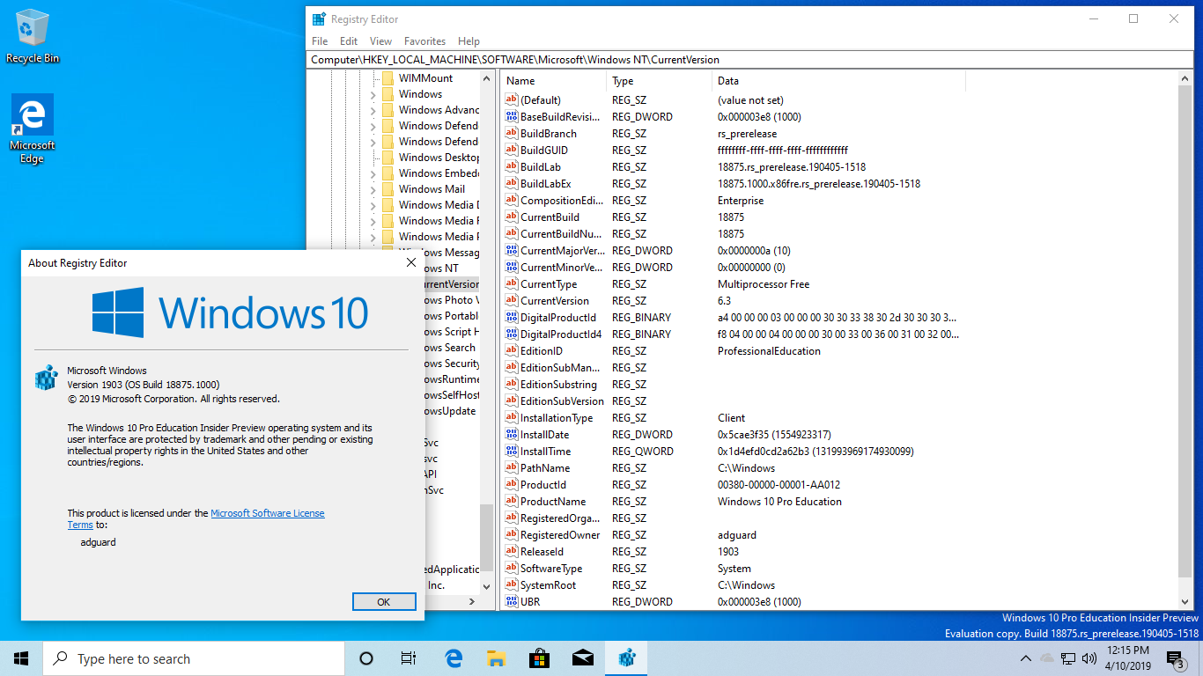Click the Registry Editor title bar icon

click(x=318, y=18)
